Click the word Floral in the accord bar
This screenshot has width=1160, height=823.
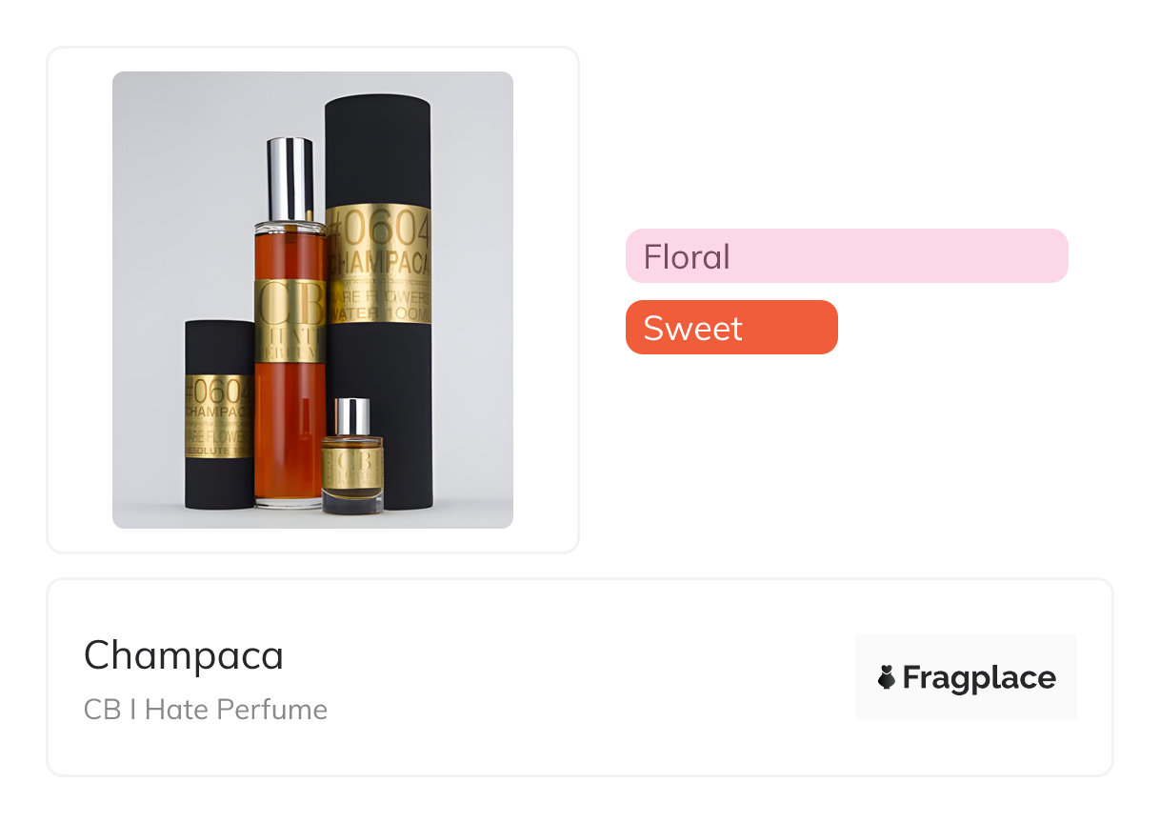click(x=687, y=256)
